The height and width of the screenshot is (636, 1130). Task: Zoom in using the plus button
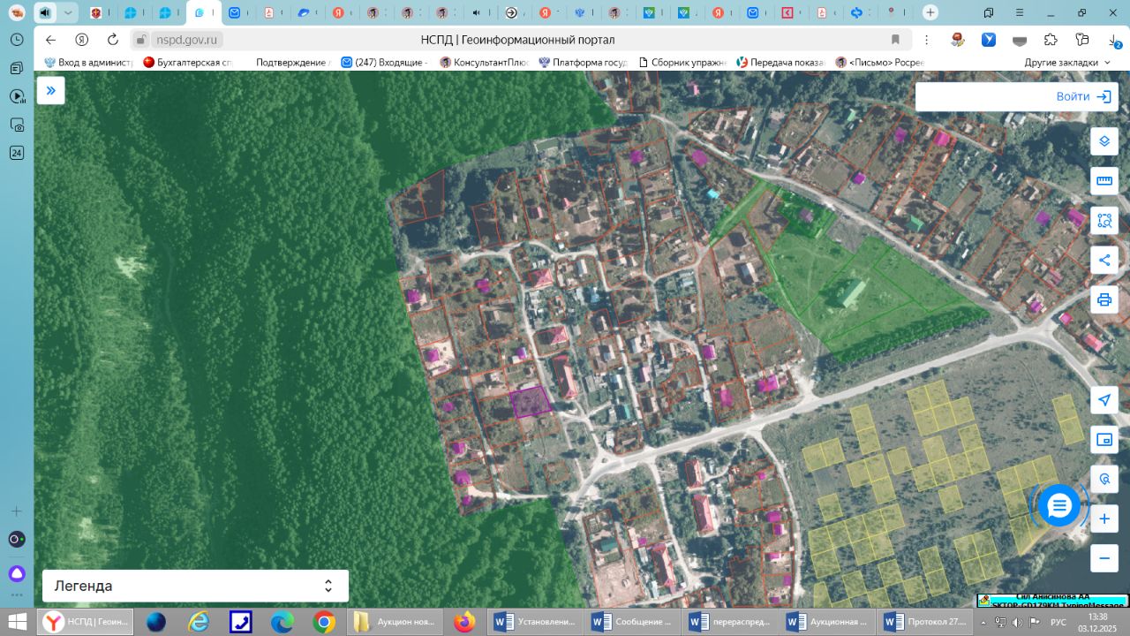[x=1104, y=519]
